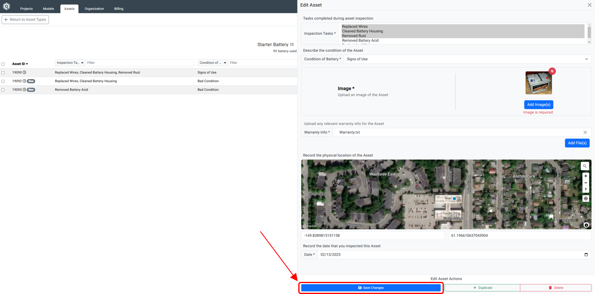Click Add Image(s) button
The width and height of the screenshot is (595, 294).
(x=538, y=105)
